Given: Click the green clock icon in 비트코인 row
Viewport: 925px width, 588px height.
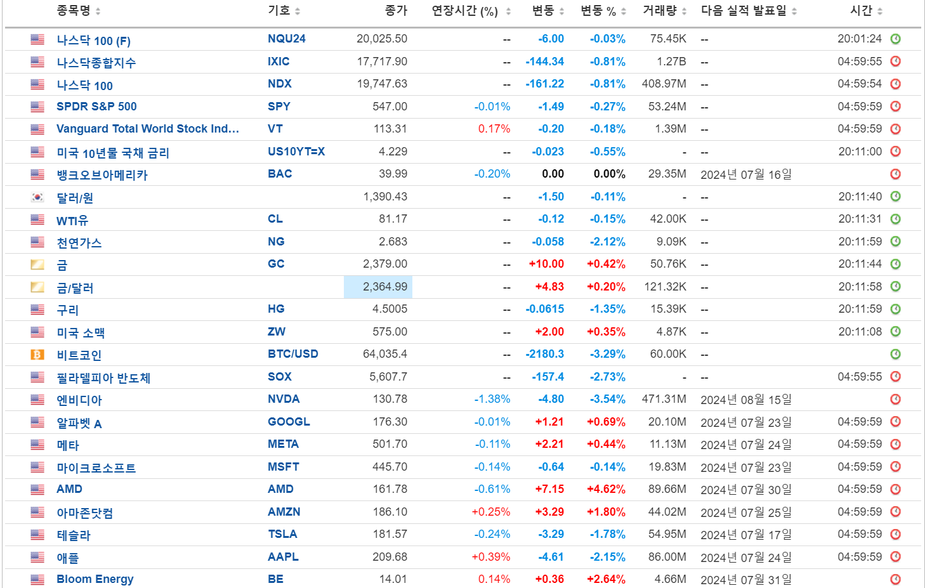Looking at the screenshot, I should [895, 355].
